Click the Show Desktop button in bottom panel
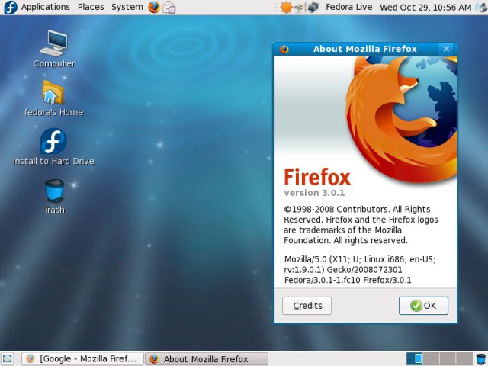This screenshot has height=366, width=488. [x=8, y=359]
